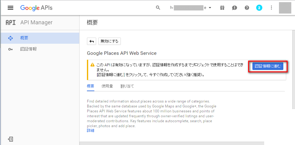Open the 詳細 link
Viewport: 295px width, 145px height.
(x=91, y=131)
